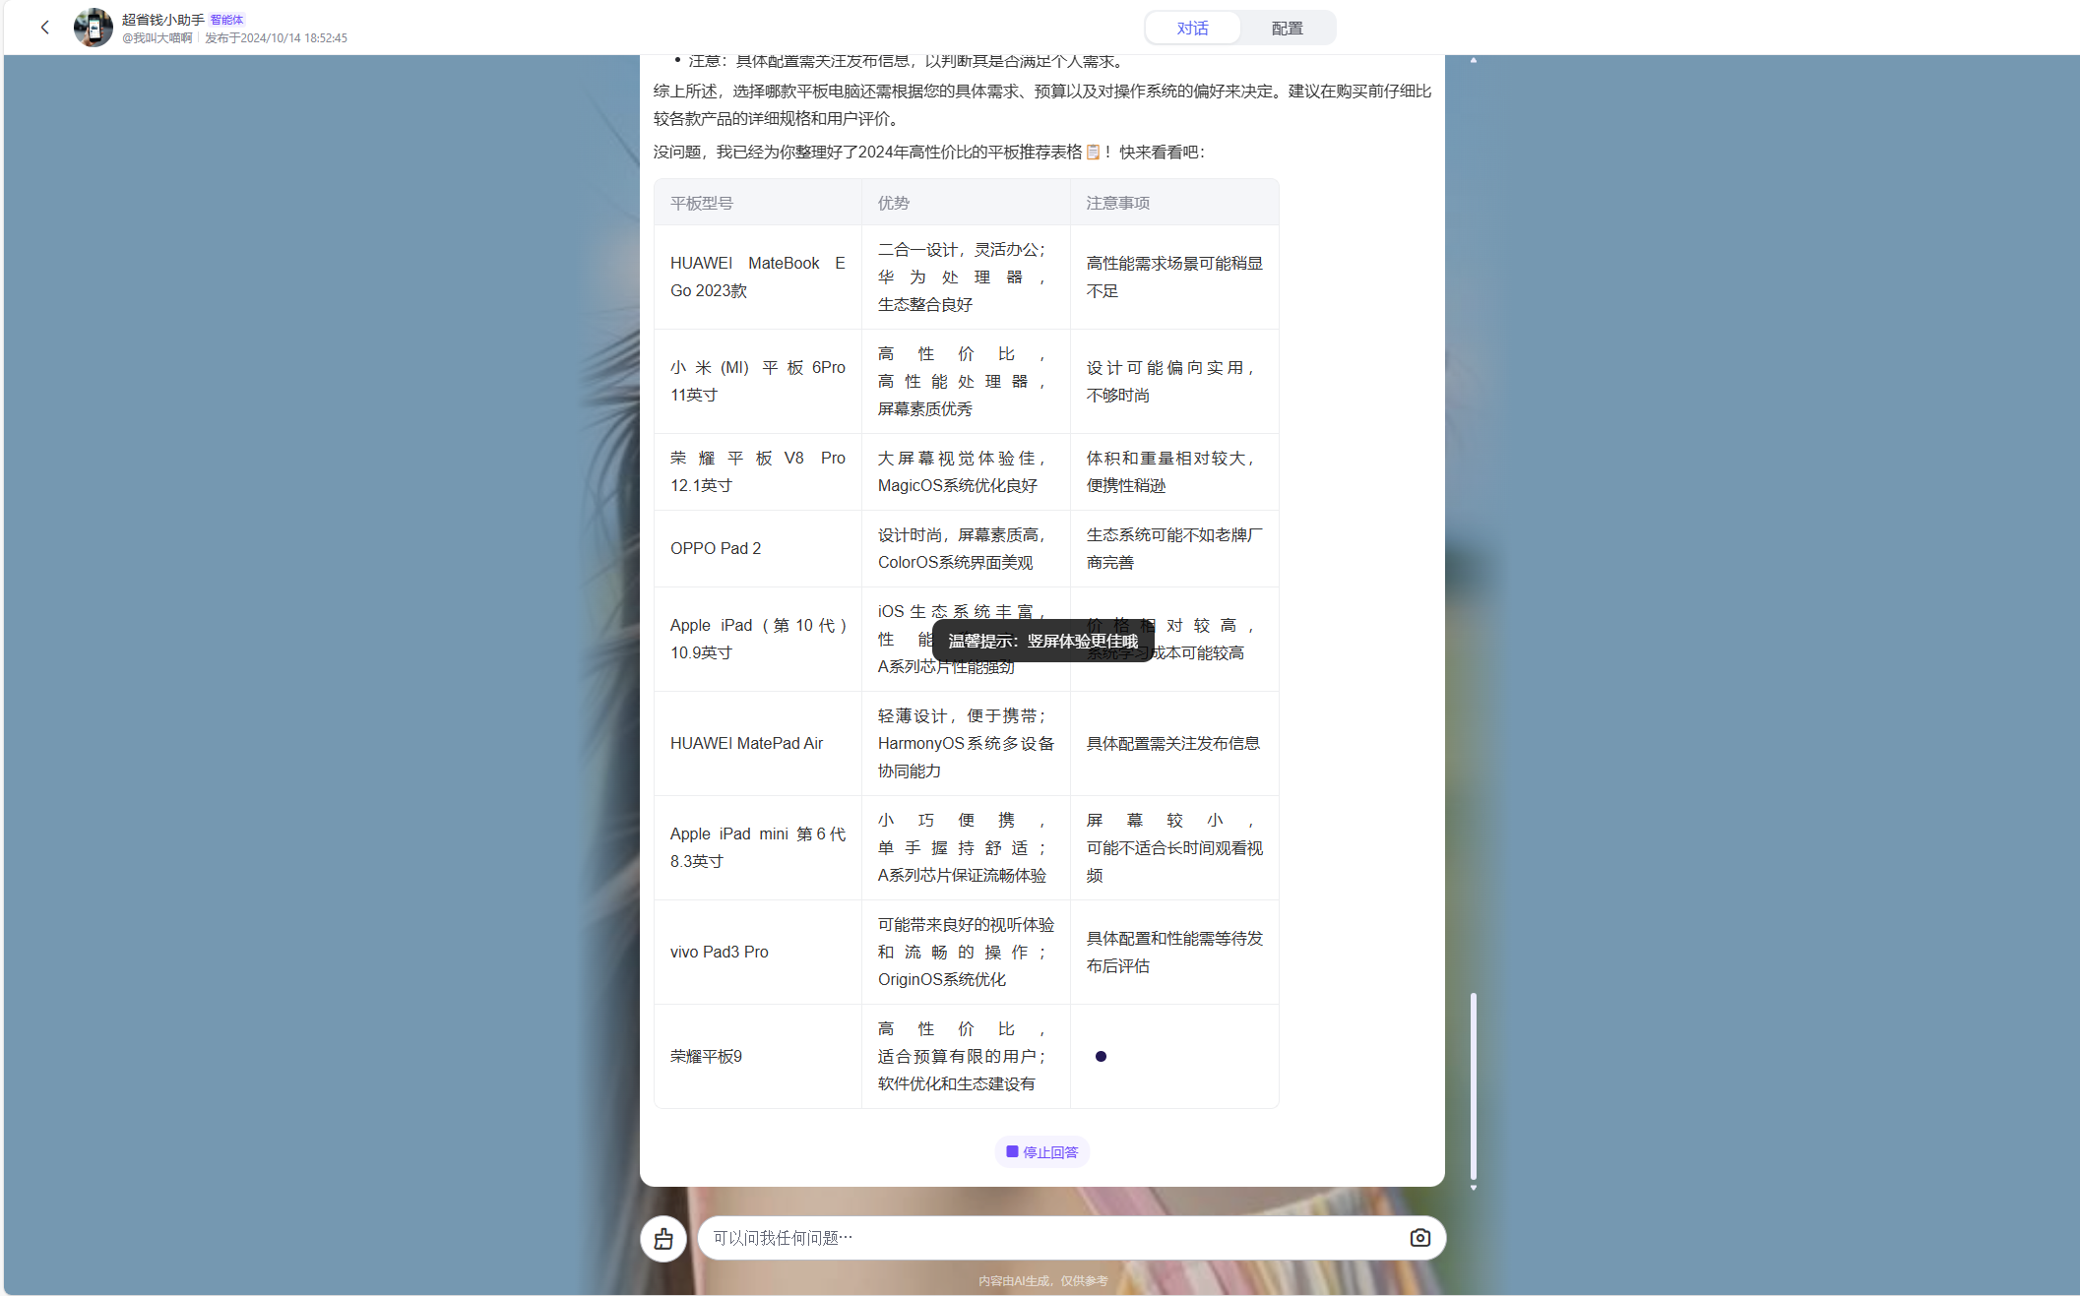2080x1296 pixels.
Task: Select the 对话 tab
Action: pos(1192,28)
